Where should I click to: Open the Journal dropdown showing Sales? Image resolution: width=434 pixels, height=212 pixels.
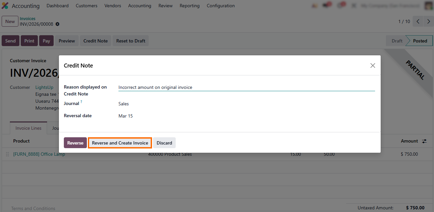click(x=246, y=104)
